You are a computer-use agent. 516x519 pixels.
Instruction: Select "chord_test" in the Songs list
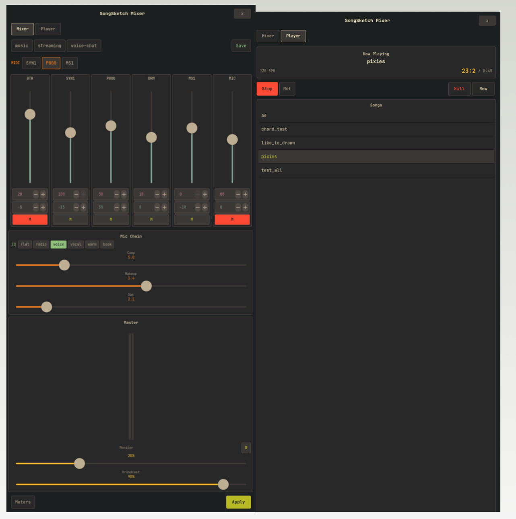pyautogui.click(x=376, y=130)
